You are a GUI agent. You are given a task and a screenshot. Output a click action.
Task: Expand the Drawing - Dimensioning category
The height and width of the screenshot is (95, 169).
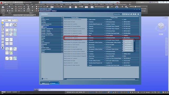(62, 29)
